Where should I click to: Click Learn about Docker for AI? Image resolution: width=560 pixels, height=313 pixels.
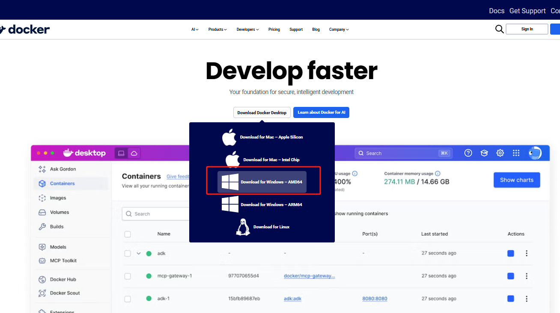[321, 112]
